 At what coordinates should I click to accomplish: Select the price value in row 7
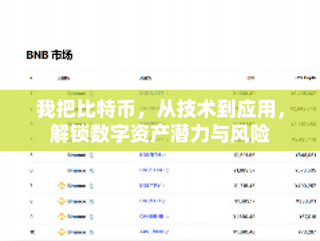pyautogui.click(x=245, y=185)
